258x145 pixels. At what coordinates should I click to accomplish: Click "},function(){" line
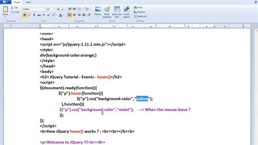[x=73, y=104]
